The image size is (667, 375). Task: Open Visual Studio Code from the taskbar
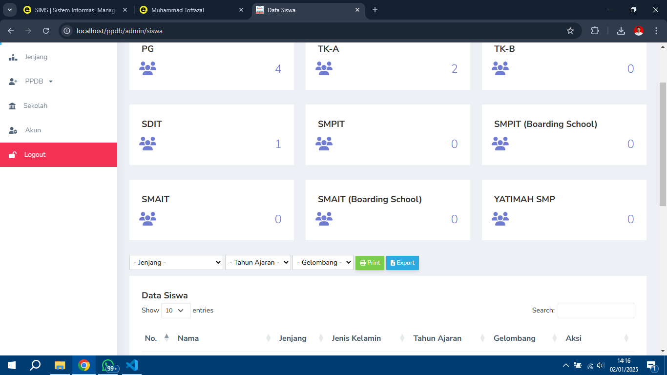[132, 365]
